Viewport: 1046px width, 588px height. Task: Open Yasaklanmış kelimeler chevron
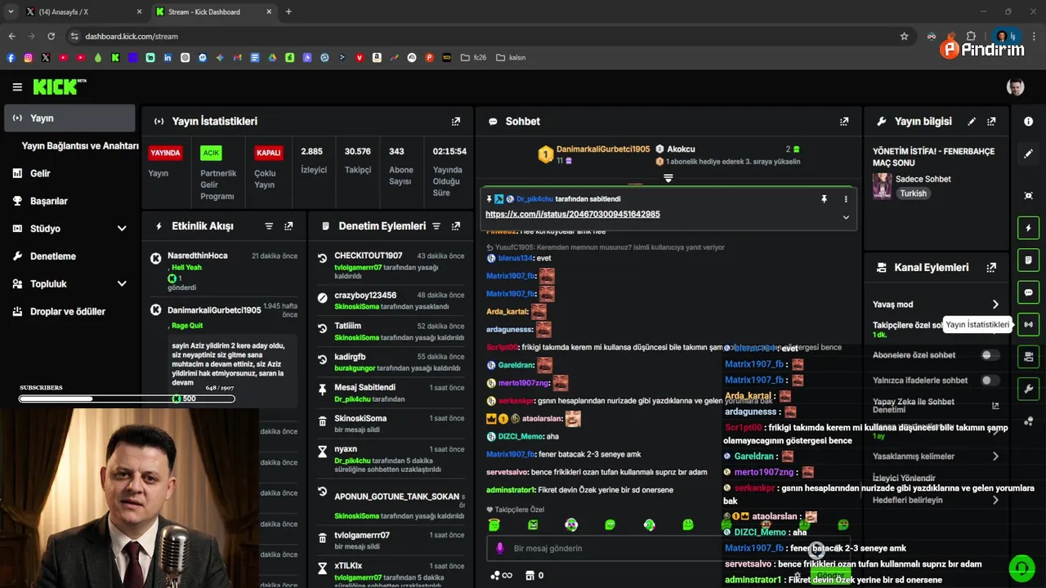click(995, 456)
